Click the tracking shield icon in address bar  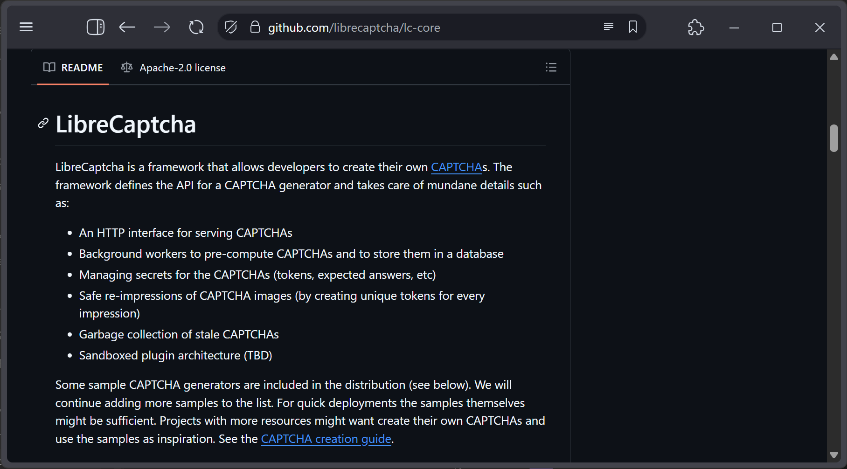(231, 27)
